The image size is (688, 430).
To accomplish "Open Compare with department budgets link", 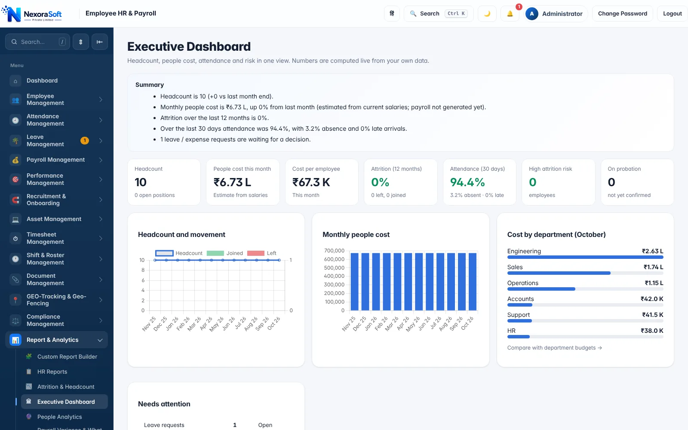I will point(554,348).
